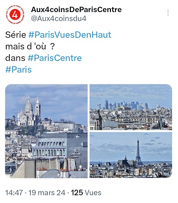Follow the #ParisCentre hashtag
Image resolution: width=178 pixels, height=203 pixels.
[x=55, y=58]
